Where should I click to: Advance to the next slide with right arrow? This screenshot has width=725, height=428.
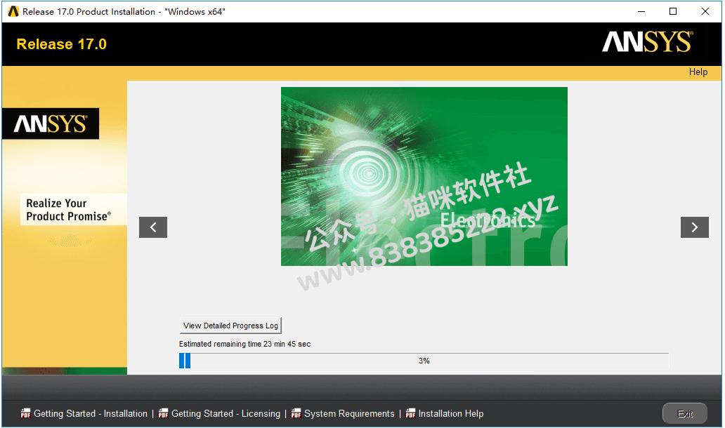[694, 227]
